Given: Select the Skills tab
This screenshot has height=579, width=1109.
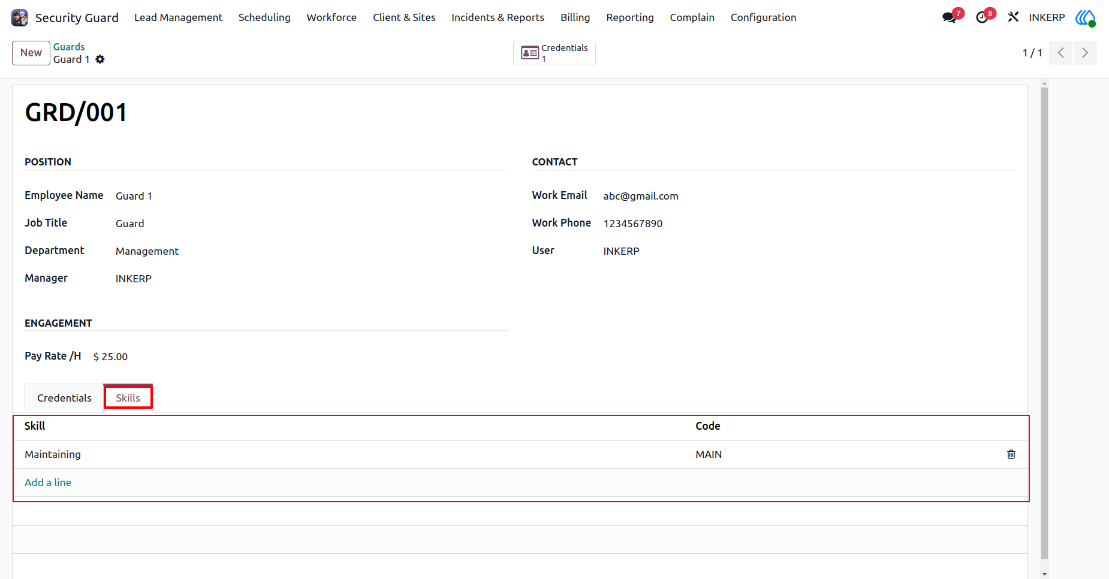Looking at the screenshot, I should point(128,398).
